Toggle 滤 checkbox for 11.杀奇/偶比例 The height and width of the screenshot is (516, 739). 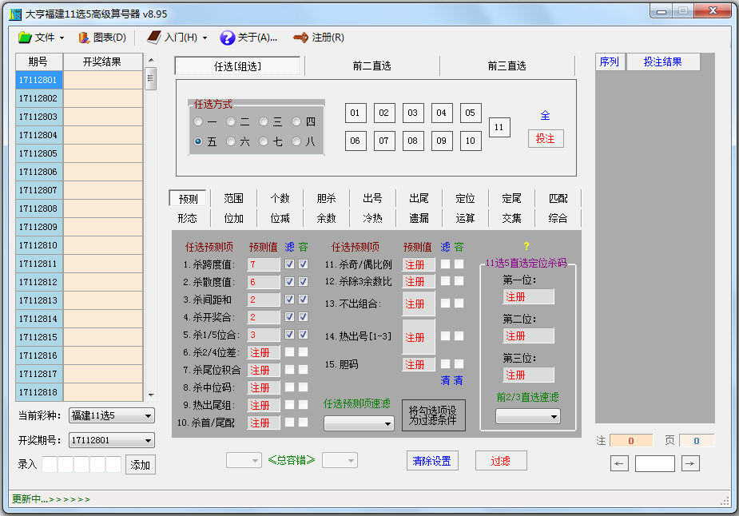point(445,264)
